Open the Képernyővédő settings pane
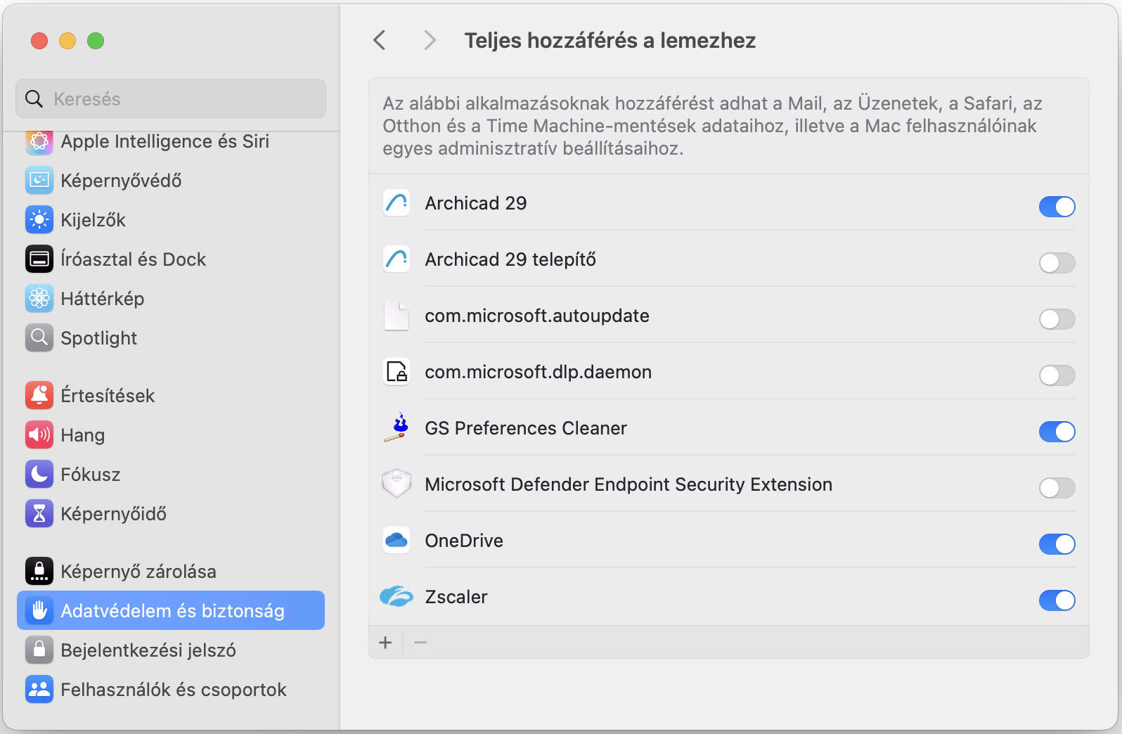This screenshot has height=734, width=1122. pyautogui.click(x=171, y=181)
